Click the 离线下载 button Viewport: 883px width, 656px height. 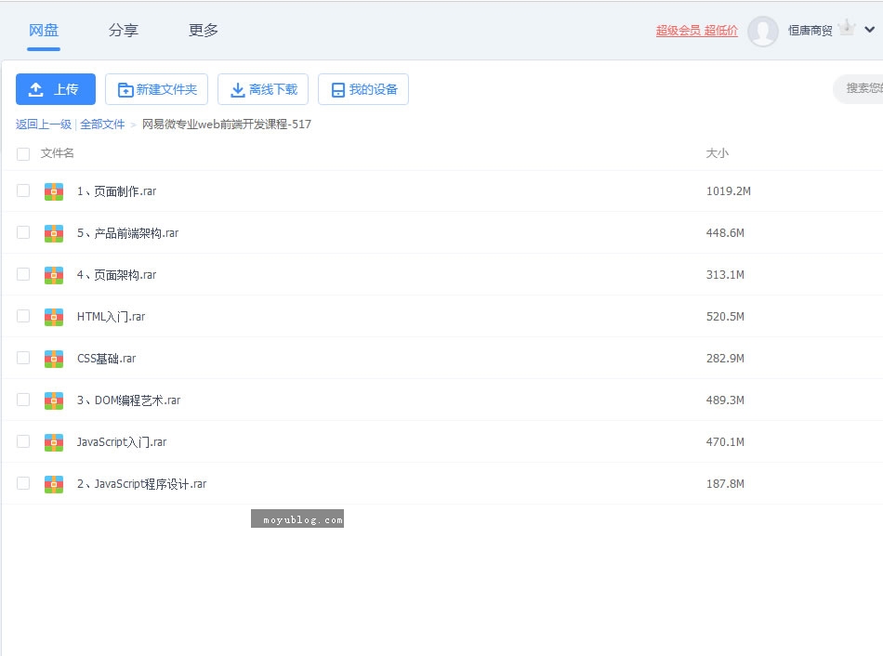click(x=263, y=89)
